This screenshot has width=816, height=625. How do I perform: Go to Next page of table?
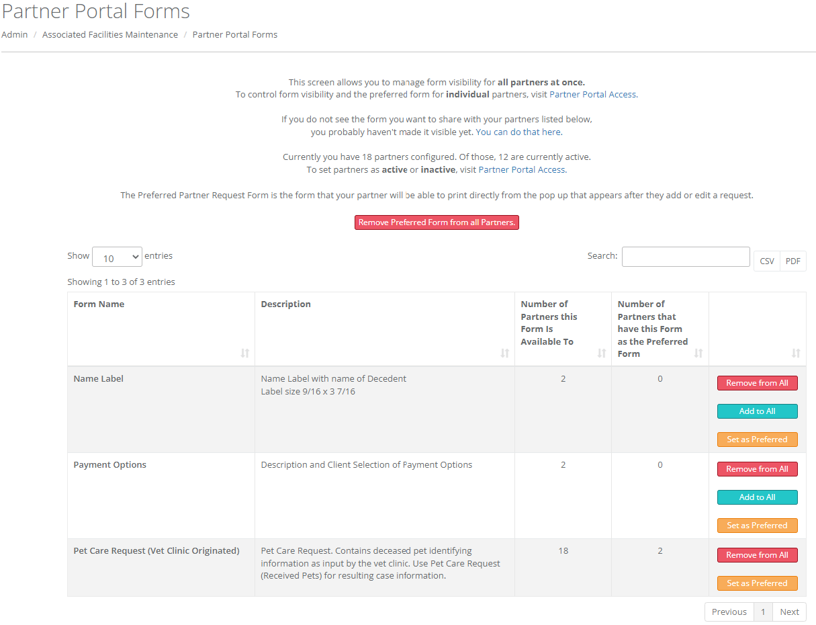tap(789, 612)
